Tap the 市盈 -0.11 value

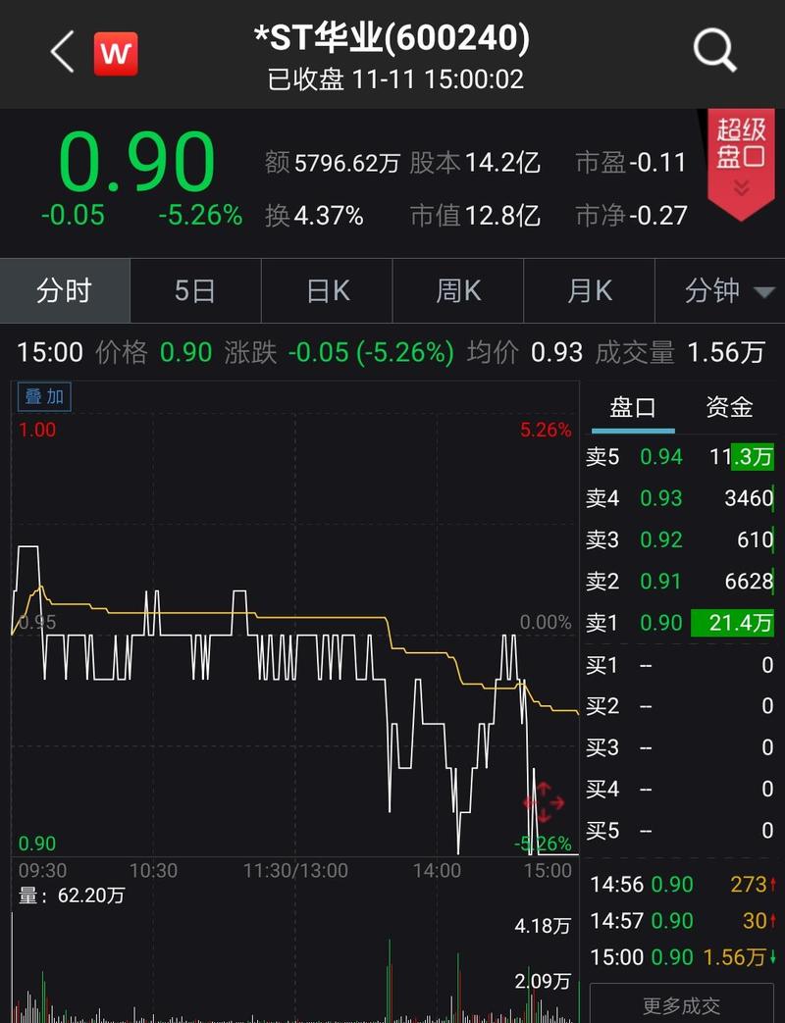click(631, 163)
